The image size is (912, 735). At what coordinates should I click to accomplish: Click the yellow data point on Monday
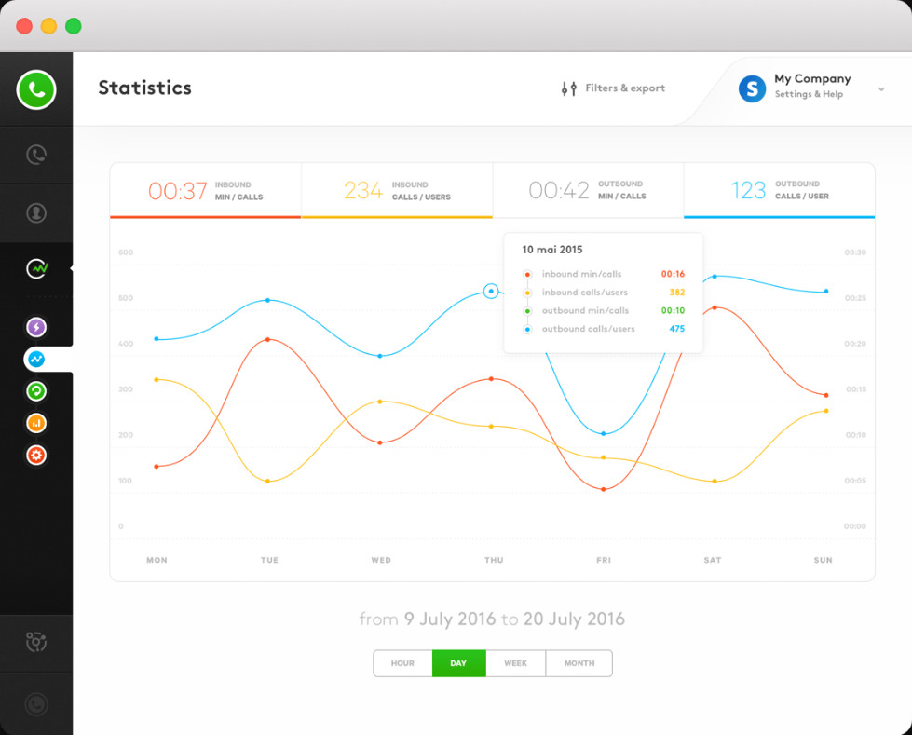[157, 380]
